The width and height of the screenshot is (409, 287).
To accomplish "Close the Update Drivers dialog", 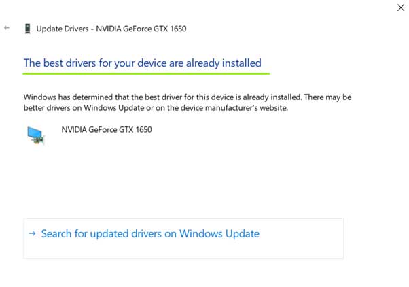I will tap(401, 7).
